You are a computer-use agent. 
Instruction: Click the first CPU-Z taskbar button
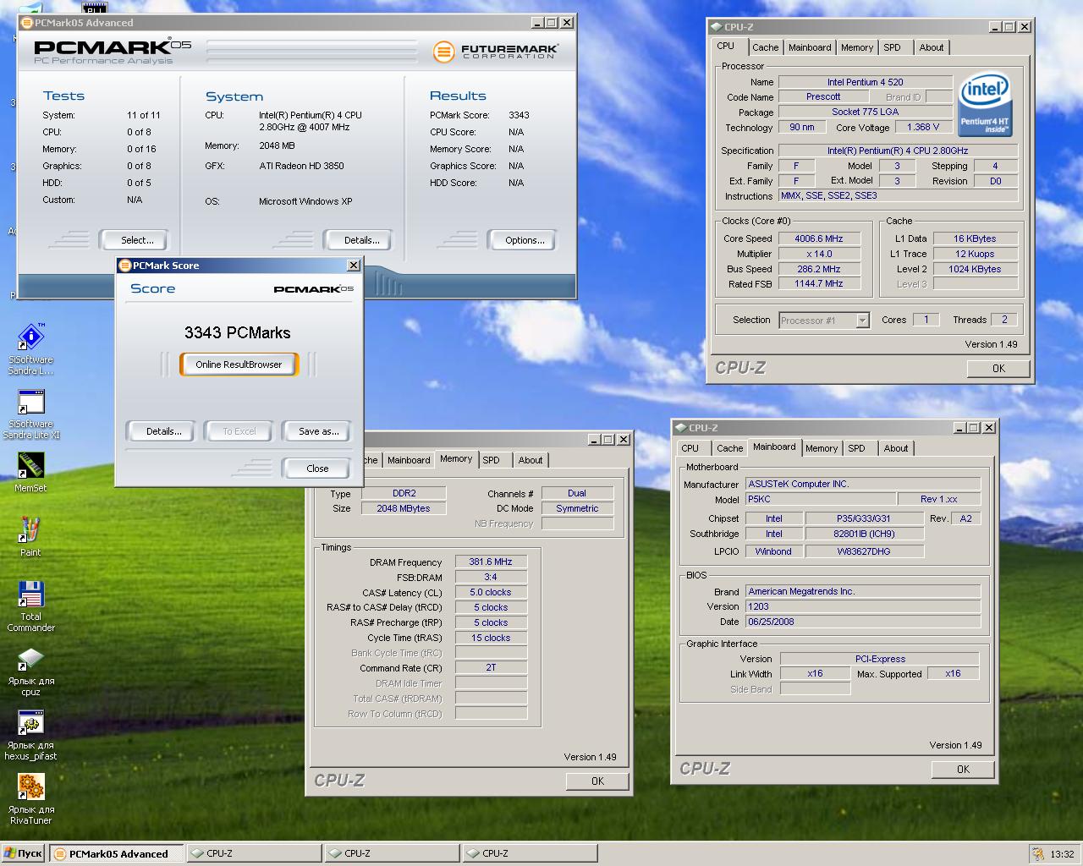[x=254, y=854]
